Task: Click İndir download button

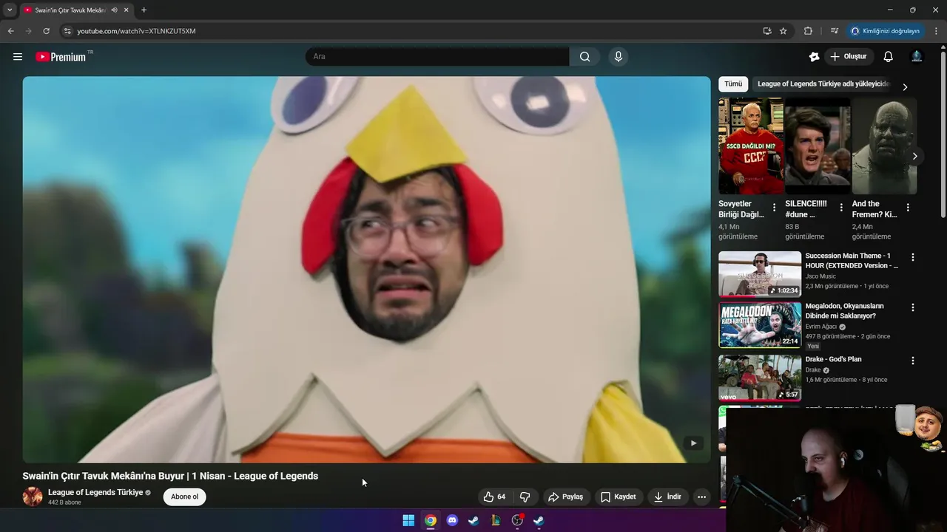Action: 667,497
